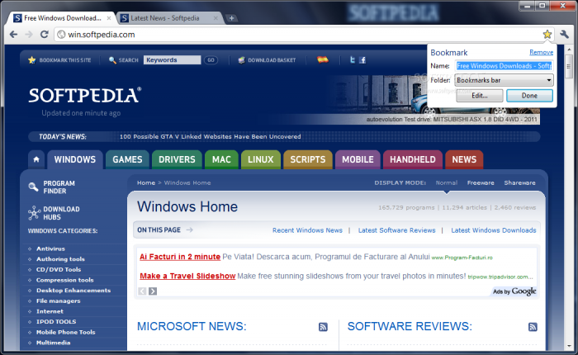Click the Microsoft News RSS feed icon
This screenshot has height=355, width=578.
(x=323, y=327)
